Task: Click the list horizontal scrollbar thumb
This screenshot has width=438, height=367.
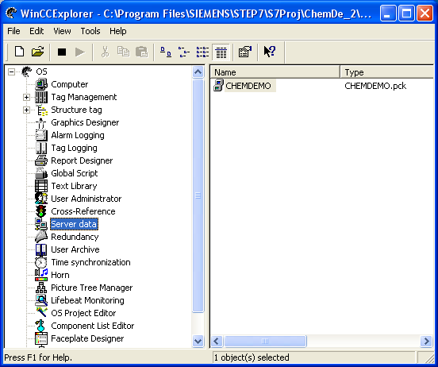Action: pyautogui.click(x=265, y=342)
